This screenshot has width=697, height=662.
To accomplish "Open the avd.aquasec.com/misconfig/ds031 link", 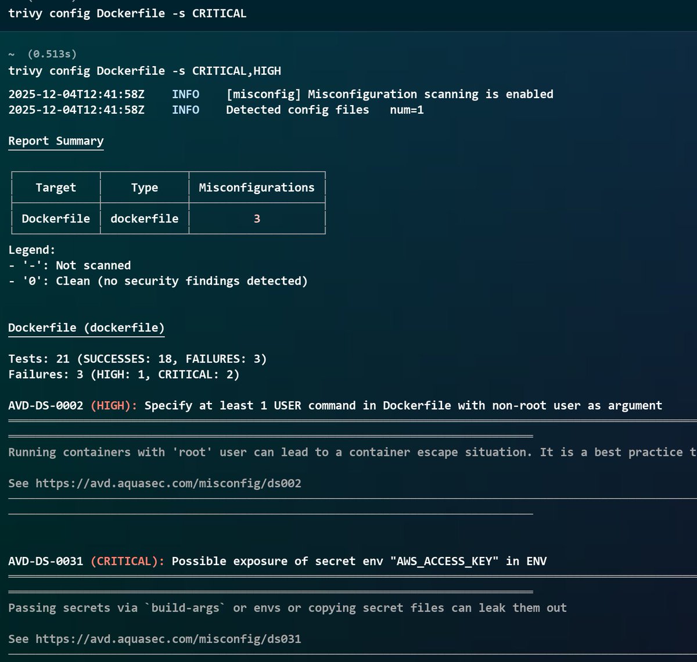I will 168,639.
